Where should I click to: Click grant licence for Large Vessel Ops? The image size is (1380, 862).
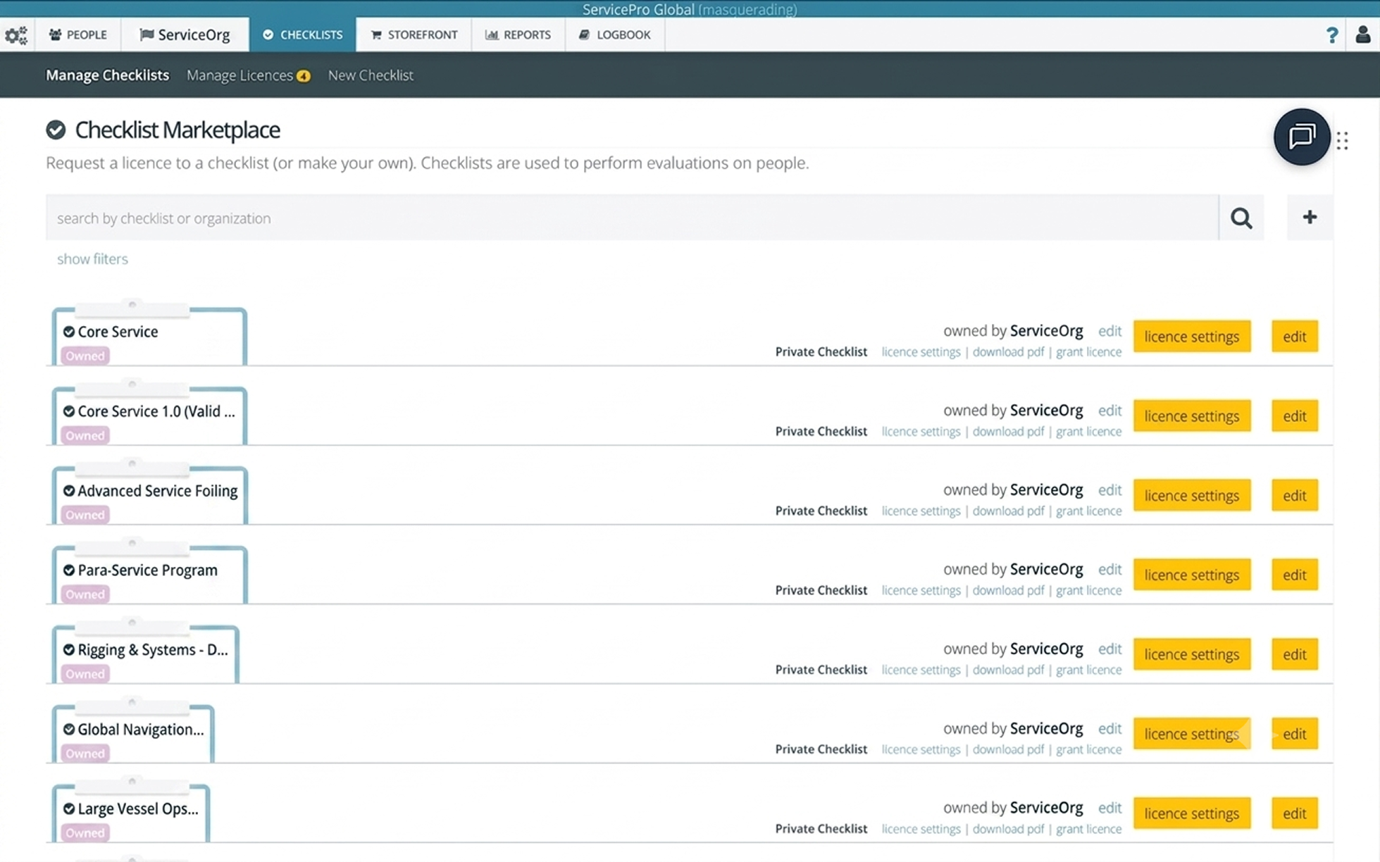pyautogui.click(x=1088, y=830)
